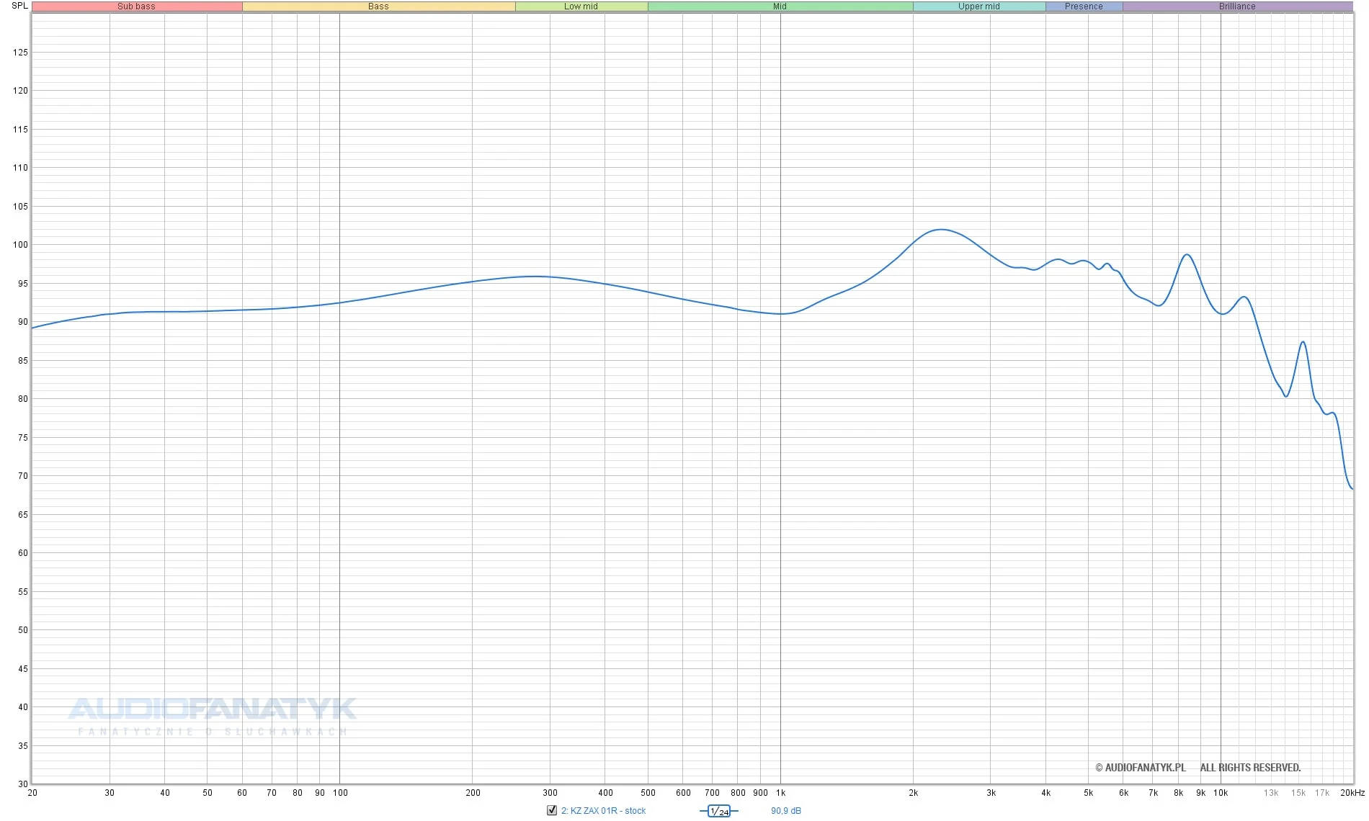Click the 1k frequency axis label
This screenshot has width=1369, height=821.
[781, 793]
